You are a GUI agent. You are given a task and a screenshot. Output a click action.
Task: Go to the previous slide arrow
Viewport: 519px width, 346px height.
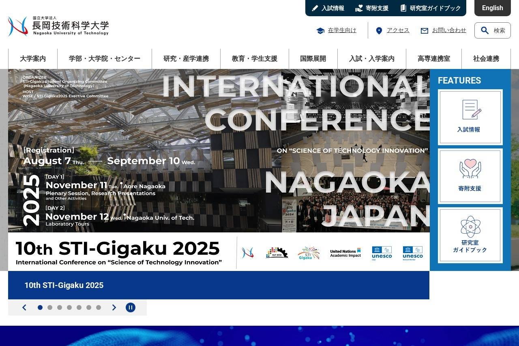tap(24, 307)
